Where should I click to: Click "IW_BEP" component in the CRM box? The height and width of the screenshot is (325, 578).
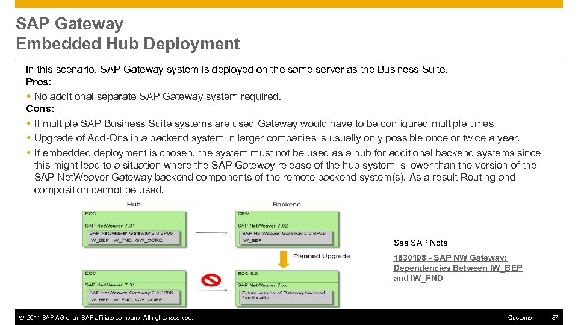(252, 240)
